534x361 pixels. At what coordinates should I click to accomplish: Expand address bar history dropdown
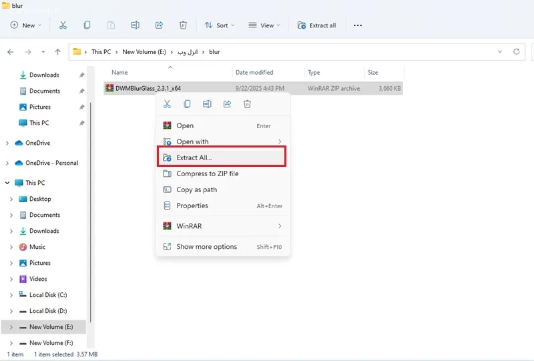499,52
